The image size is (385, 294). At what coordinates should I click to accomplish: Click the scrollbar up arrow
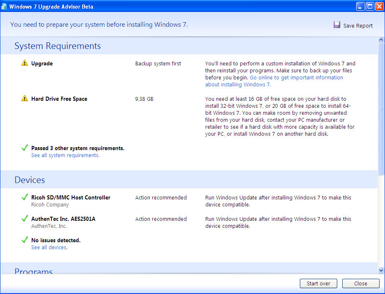click(381, 39)
